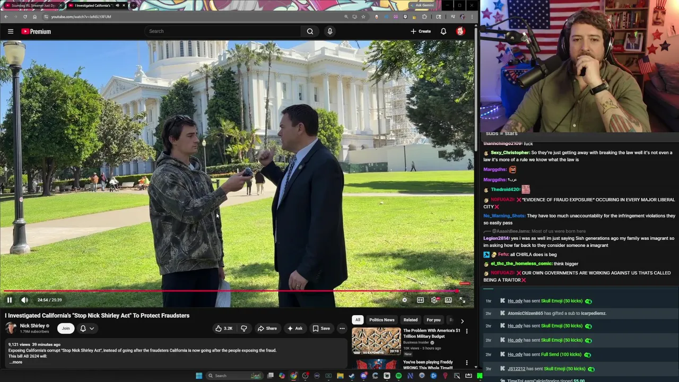Screen dimensions: 679x382
Task: Open more actions ellipsis under video
Action: (342, 328)
